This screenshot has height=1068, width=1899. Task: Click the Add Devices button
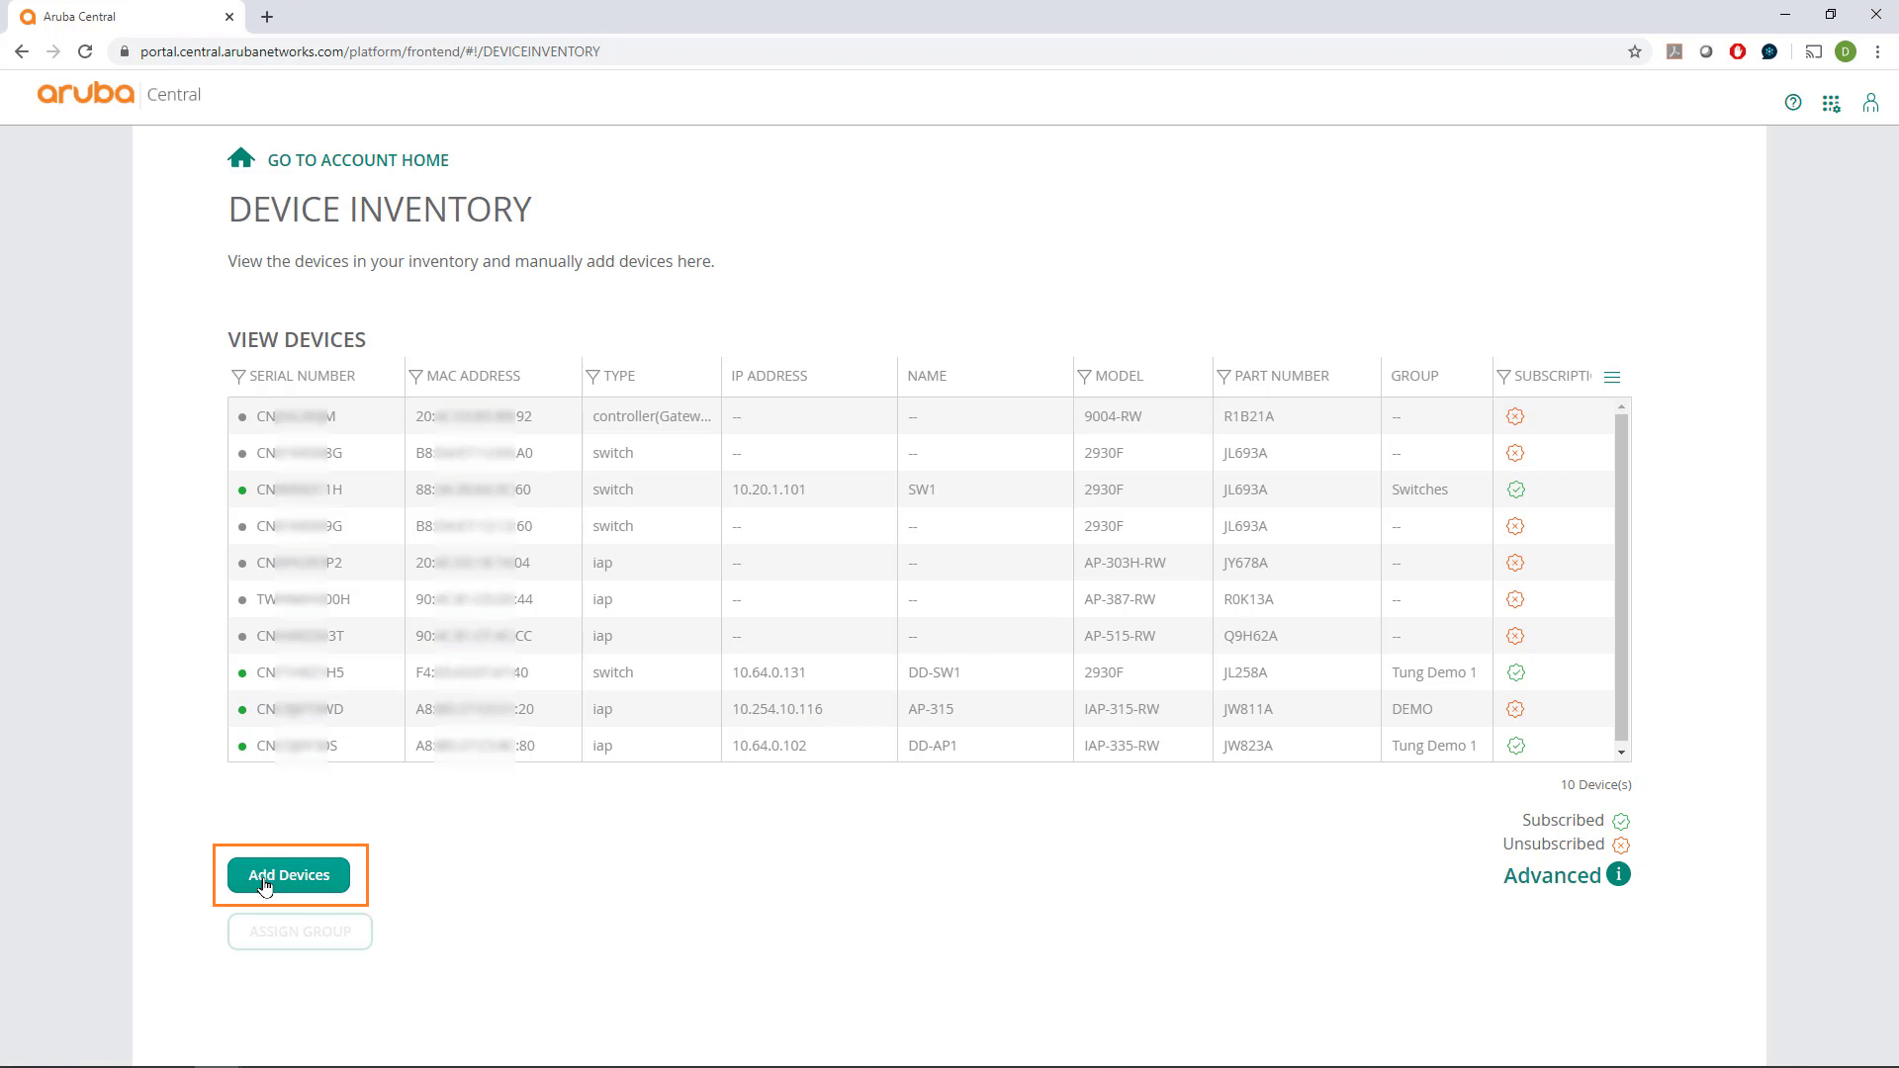tap(289, 875)
